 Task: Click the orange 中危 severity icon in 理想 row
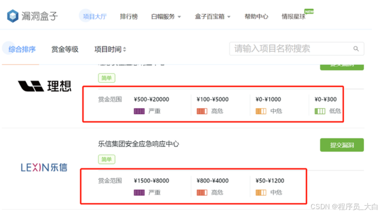(261, 111)
